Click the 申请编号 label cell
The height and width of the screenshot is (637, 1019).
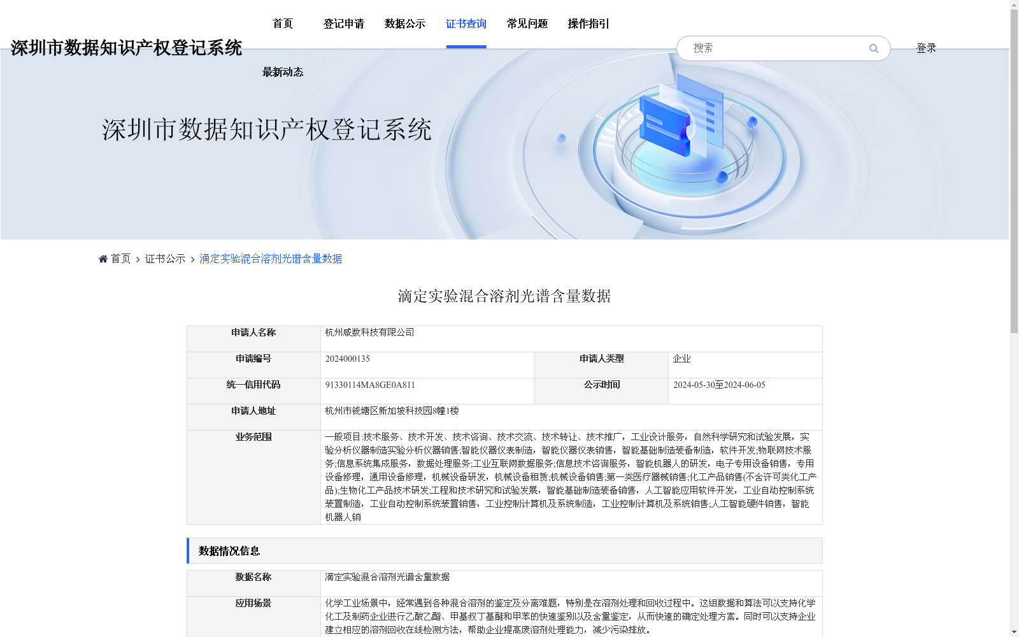tap(253, 365)
